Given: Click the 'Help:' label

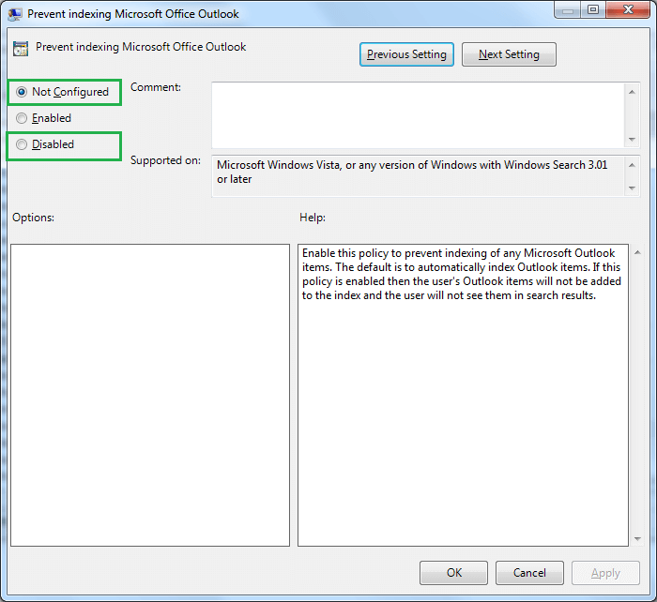Looking at the screenshot, I should pos(313,218).
